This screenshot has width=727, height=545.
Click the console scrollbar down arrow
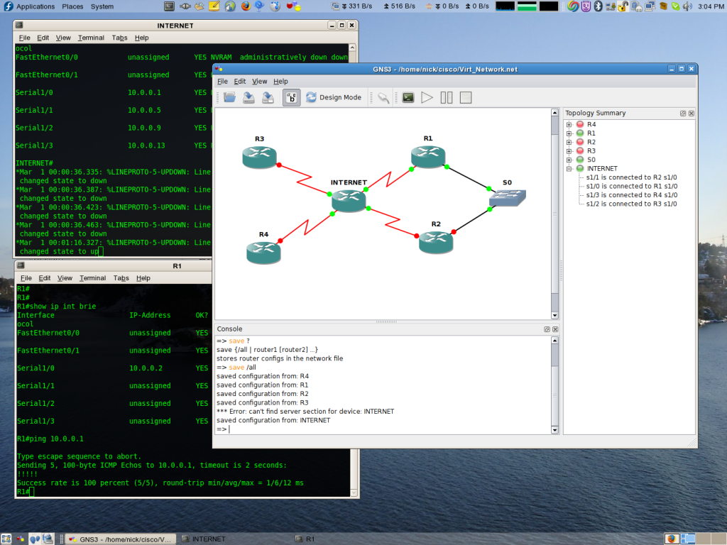554,430
